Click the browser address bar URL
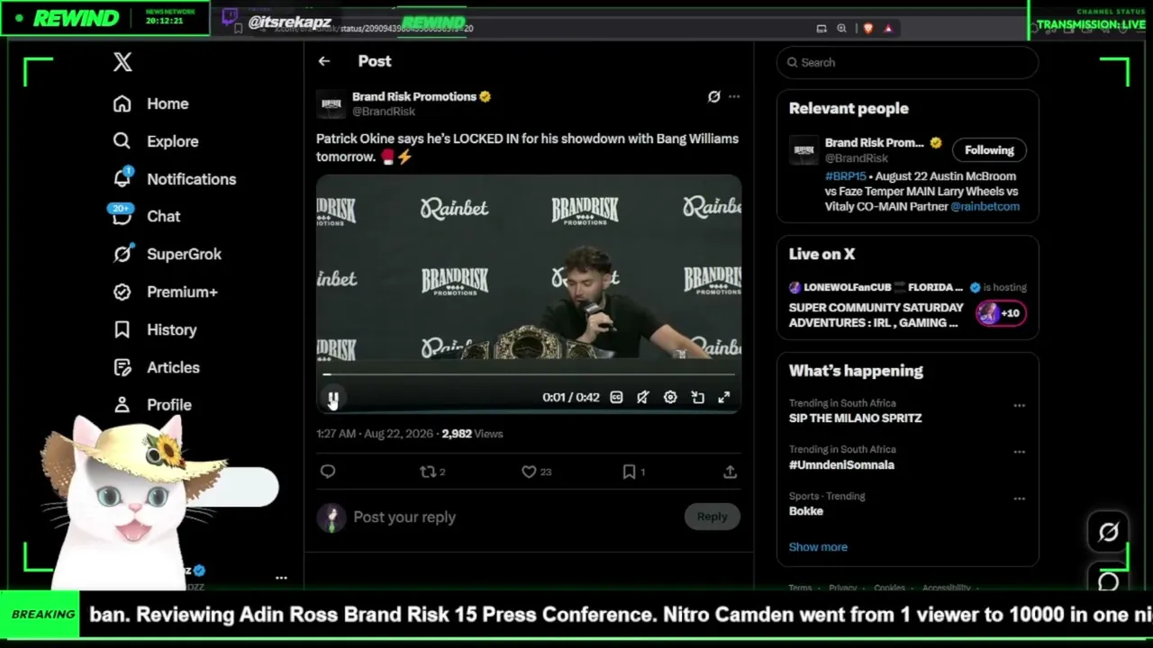 (x=374, y=29)
